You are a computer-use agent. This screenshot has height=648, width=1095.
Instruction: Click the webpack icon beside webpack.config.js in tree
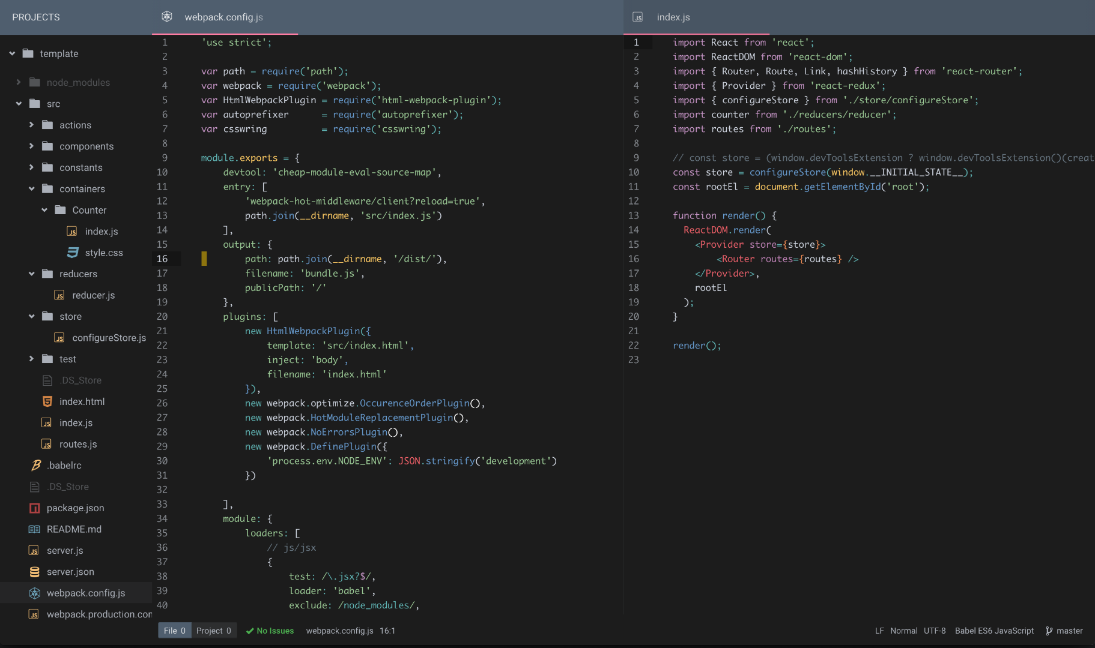point(35,593)
